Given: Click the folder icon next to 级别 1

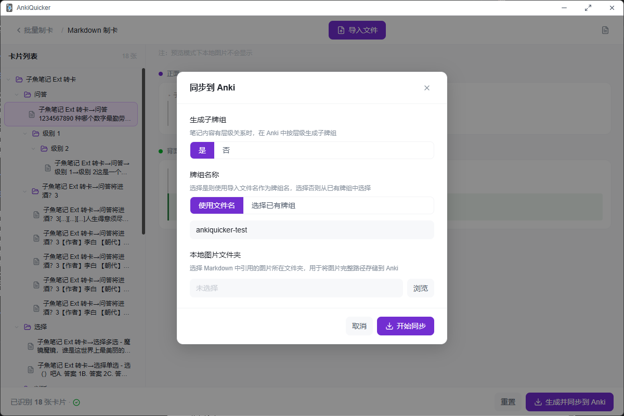Looking at the screenshot, I should point(36,134).
